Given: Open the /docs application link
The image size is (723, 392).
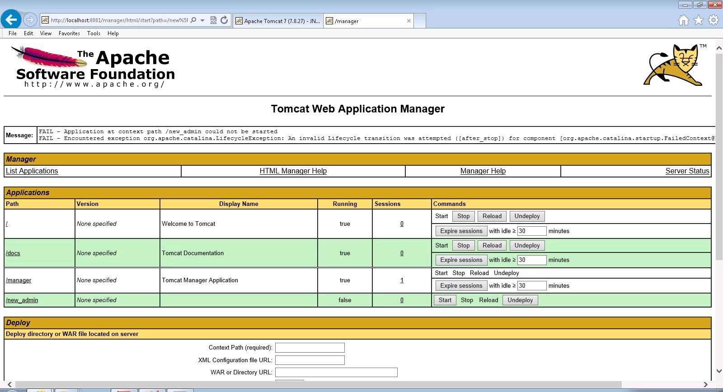Looking at the screenshot, I should click(13, 253).
